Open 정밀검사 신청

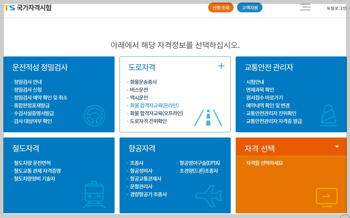point(28,90)
